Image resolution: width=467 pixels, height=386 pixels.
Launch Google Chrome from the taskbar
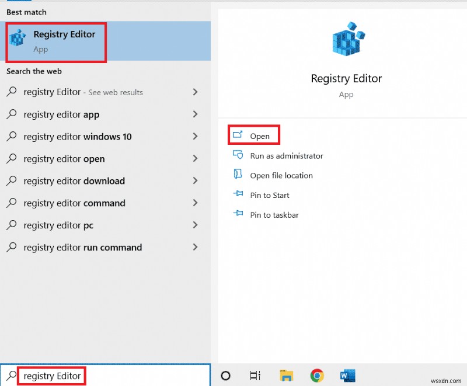coord(317,375)
